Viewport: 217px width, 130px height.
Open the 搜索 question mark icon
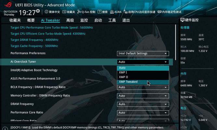coord(99,12)
